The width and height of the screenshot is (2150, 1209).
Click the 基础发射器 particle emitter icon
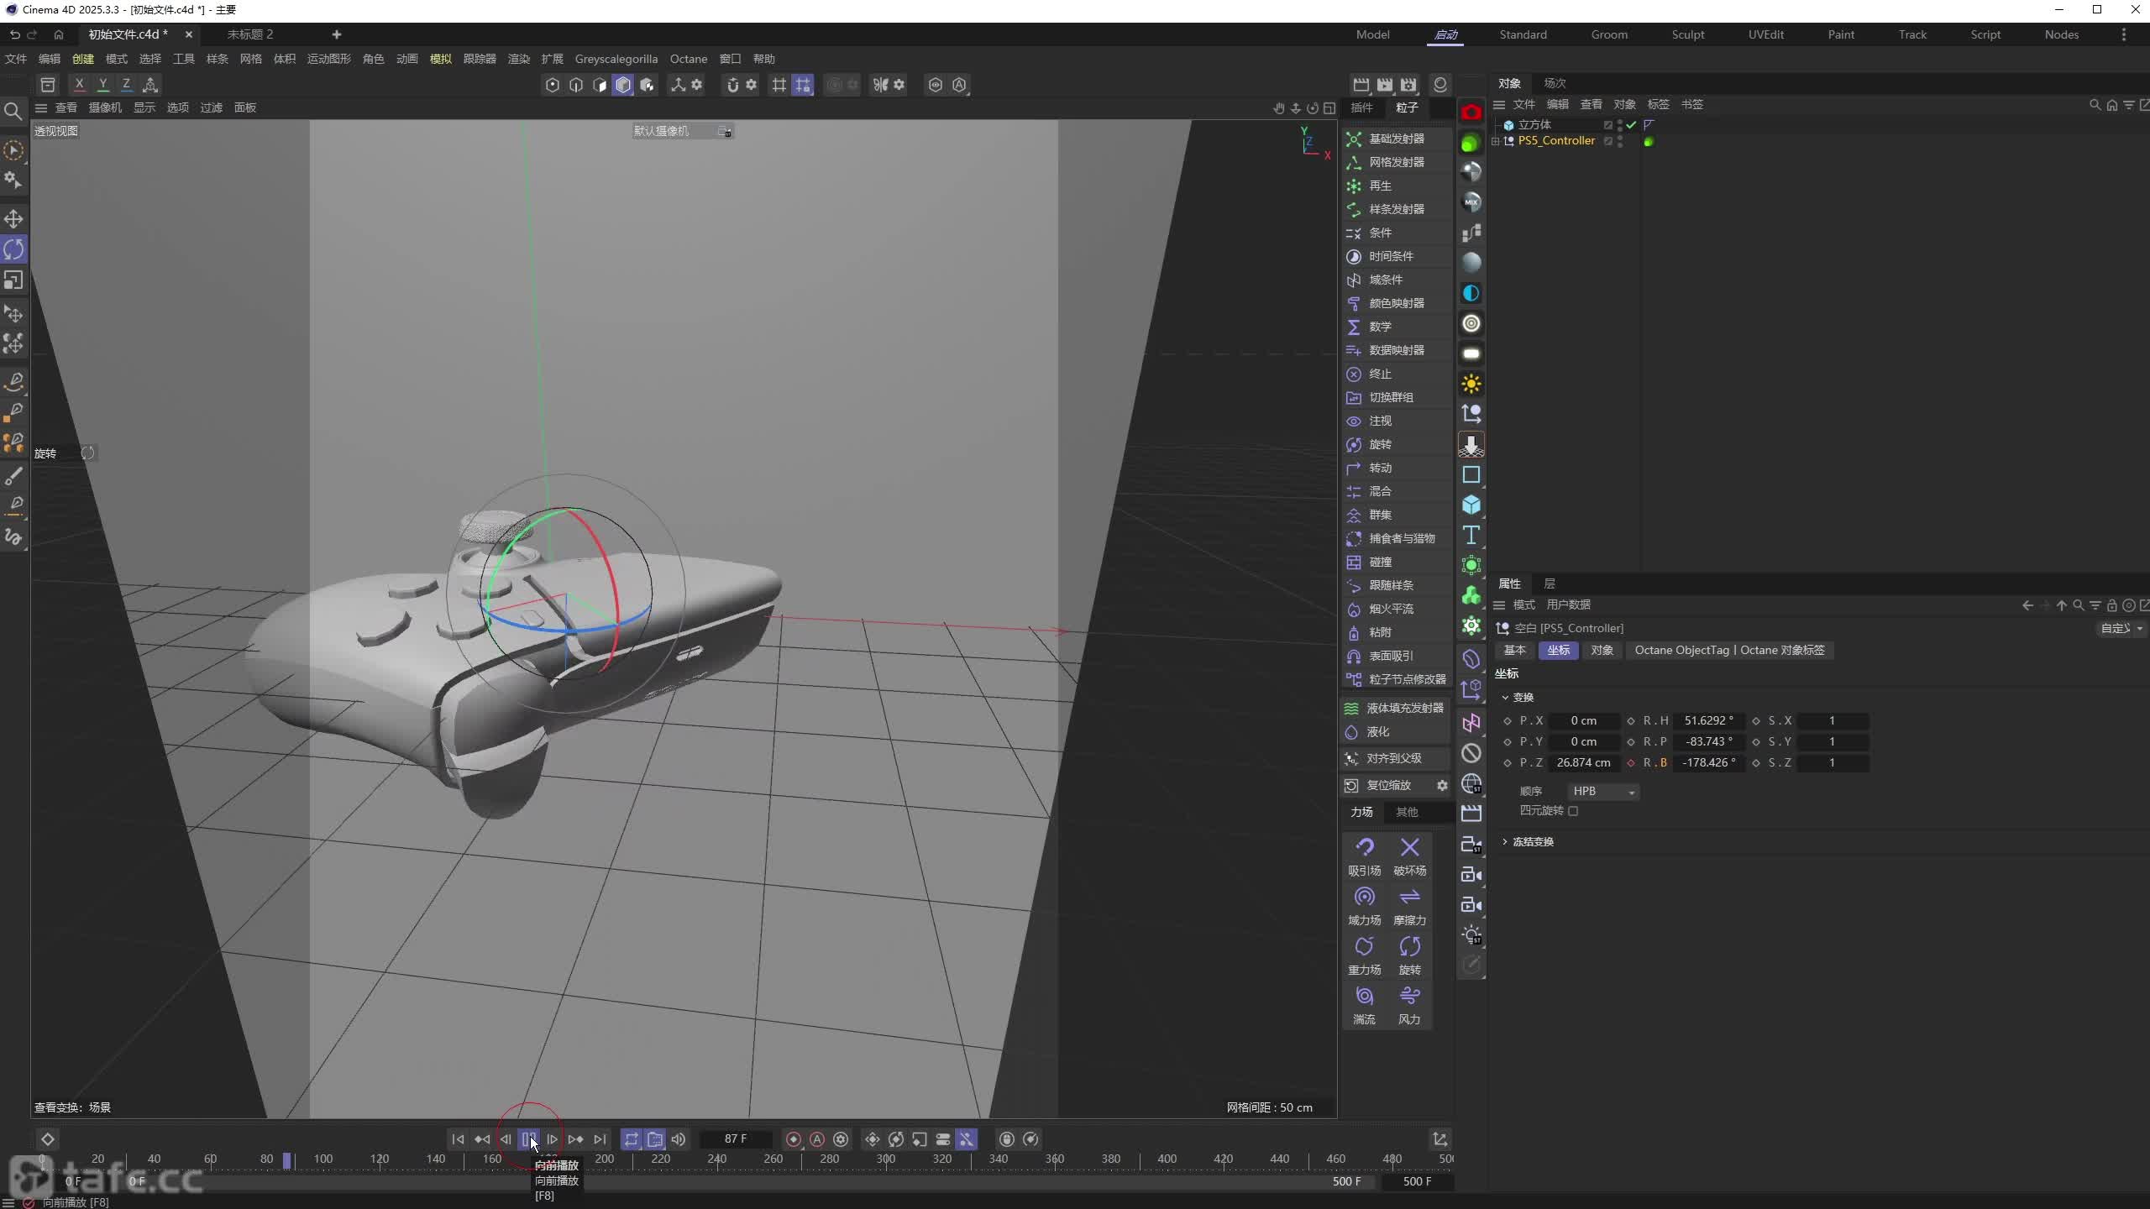1353,139
